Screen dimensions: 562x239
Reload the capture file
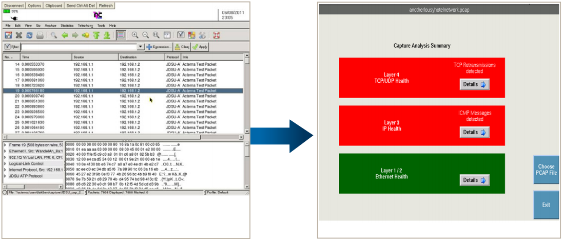[29, 35]
